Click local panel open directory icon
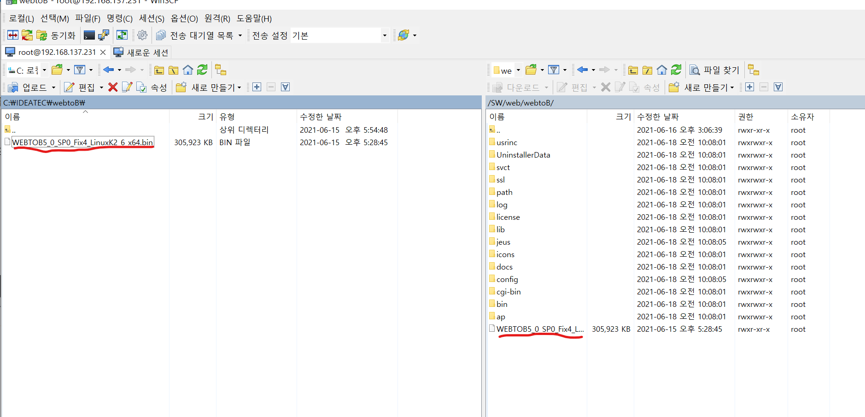Screen dimensions: 865x417 (57, 70)
